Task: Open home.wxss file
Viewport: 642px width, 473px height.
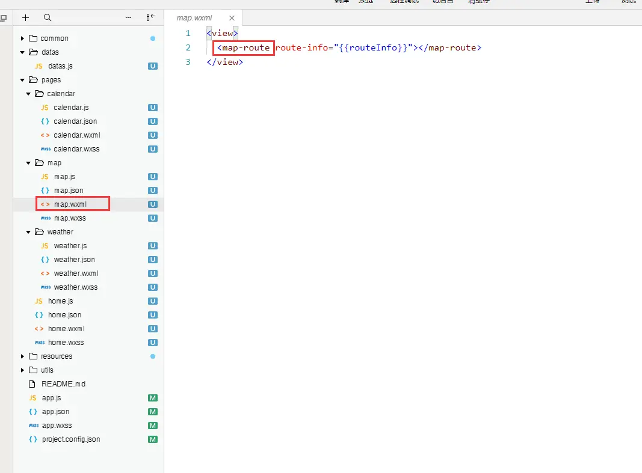Action: pyautogui.click(x=66, y=343)
